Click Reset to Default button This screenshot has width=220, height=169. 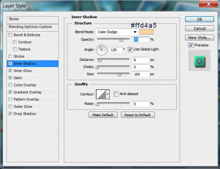(x=137, y=115)
